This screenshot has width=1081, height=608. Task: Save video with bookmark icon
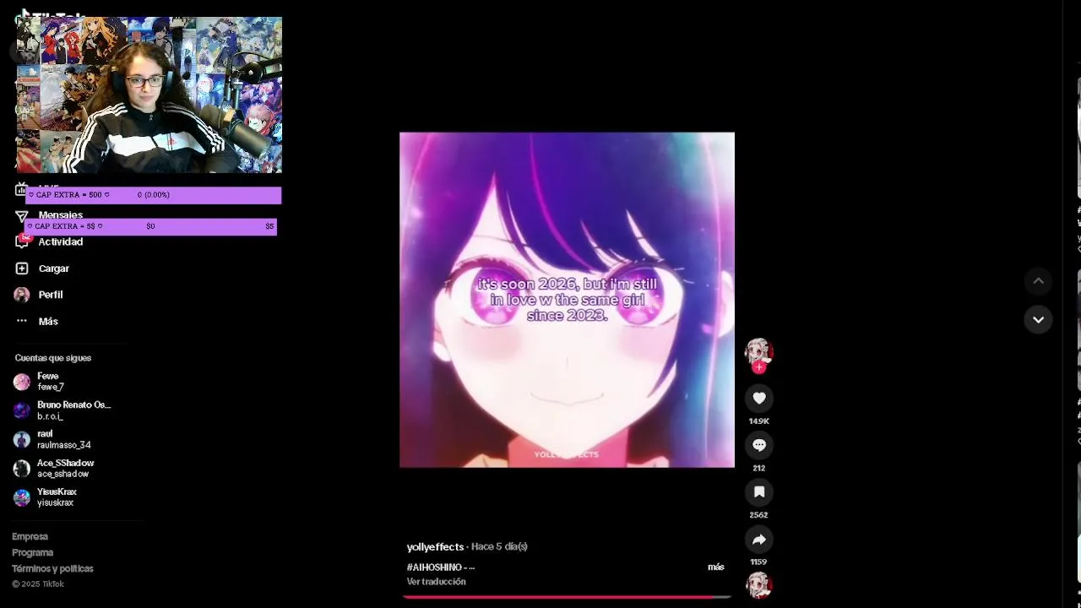(759, 492)
